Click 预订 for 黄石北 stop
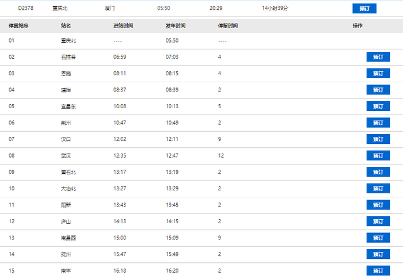The image size is (403, 279). point(378,172)
